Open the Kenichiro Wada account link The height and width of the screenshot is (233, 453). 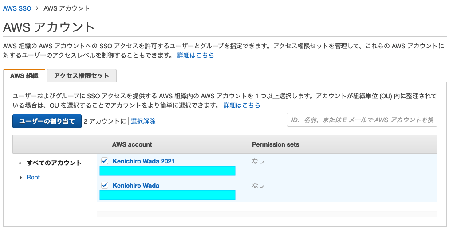pyautogui.click(x=136, y=186)
